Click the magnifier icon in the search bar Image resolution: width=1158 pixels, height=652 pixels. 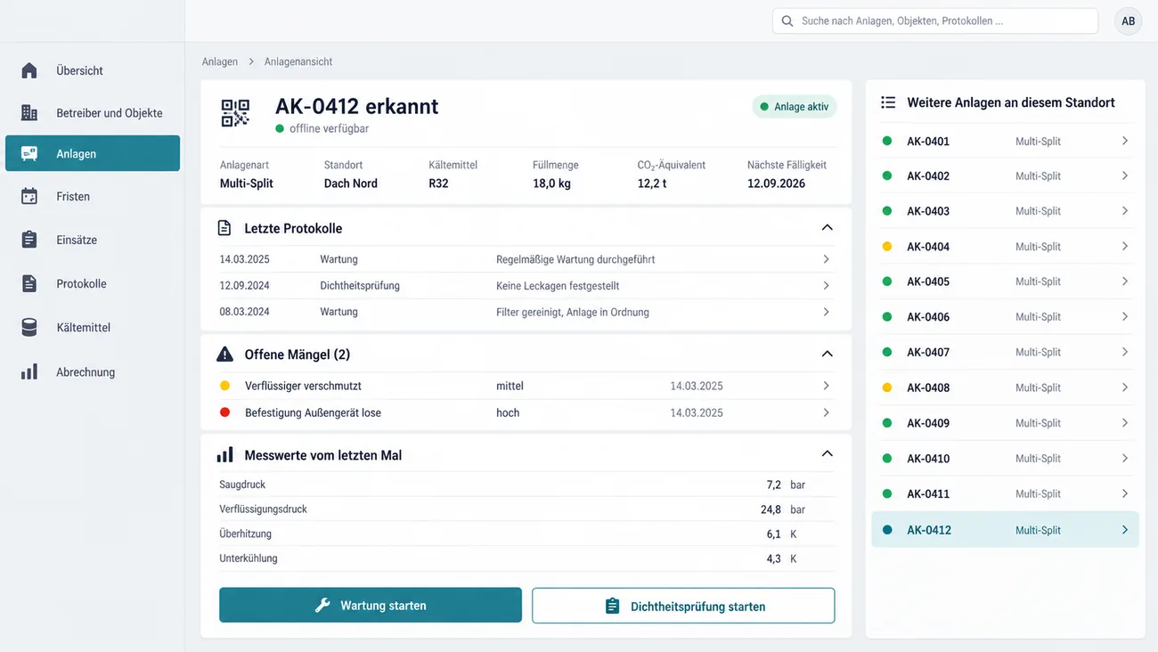[x=787, y=20]
